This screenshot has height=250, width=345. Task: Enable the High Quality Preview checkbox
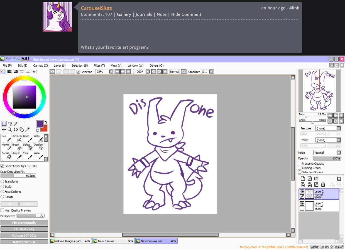click(3, 211)
